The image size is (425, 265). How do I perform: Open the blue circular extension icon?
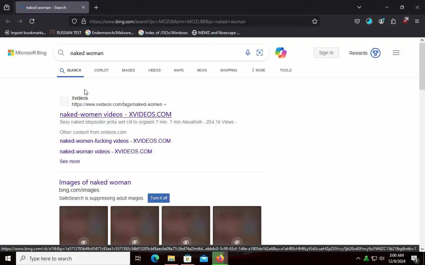tap(369, 21)
